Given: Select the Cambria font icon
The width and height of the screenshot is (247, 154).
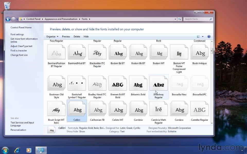Looking at the screenshot, I should [138, 109].
